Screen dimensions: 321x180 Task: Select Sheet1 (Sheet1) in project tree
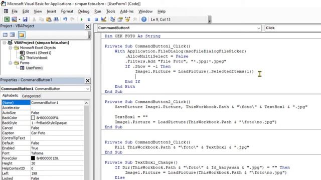coord(39,52)
